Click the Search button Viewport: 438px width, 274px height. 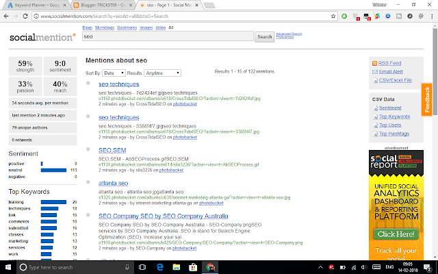265,37
